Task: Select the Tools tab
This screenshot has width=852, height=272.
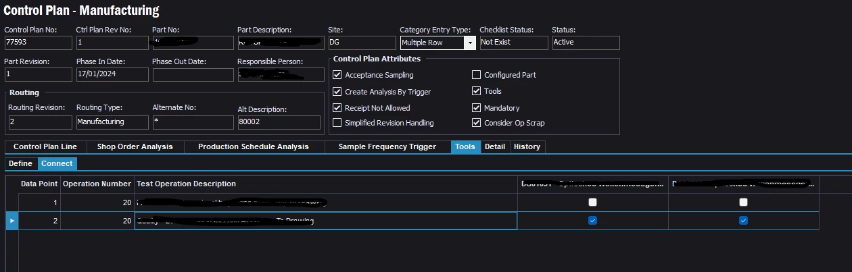Action: pos(465,146)
